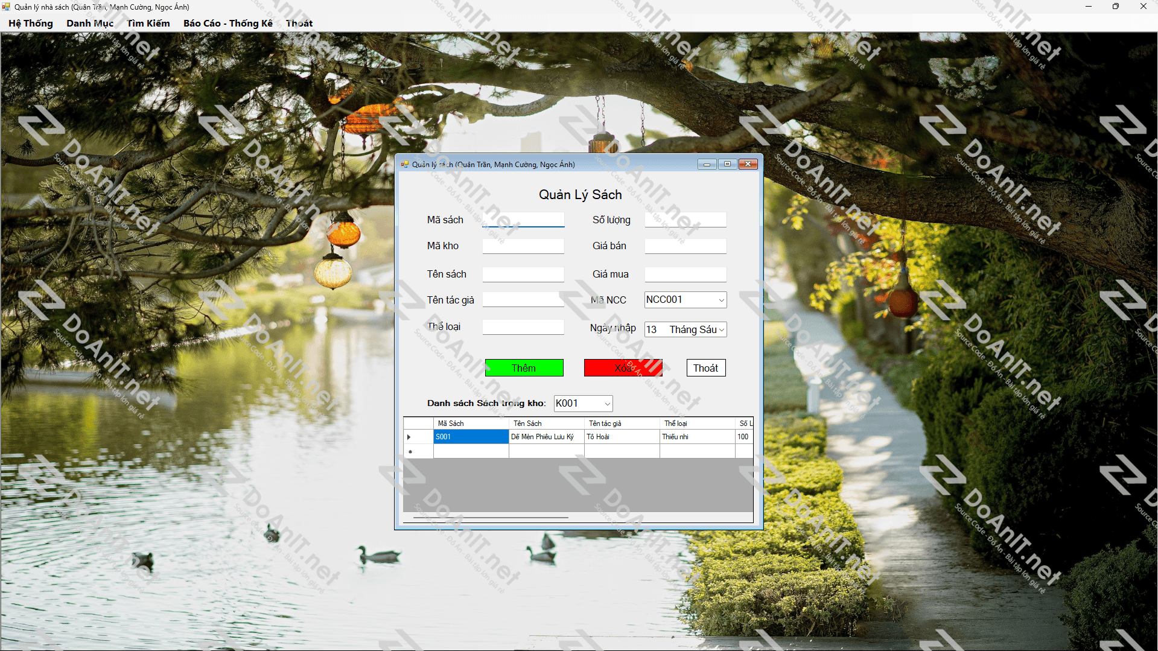
Task: Maximize the Quản lý sách child window
Action: coord(727,164)
